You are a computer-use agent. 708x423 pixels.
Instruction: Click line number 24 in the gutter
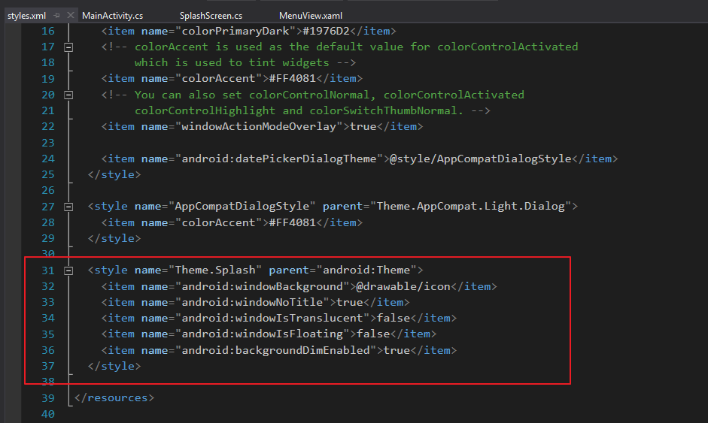point(48,159)
